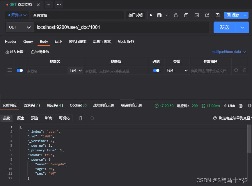Open the multipart/form-data type dropdown
252x186 pixels.
tap(229, 52)
